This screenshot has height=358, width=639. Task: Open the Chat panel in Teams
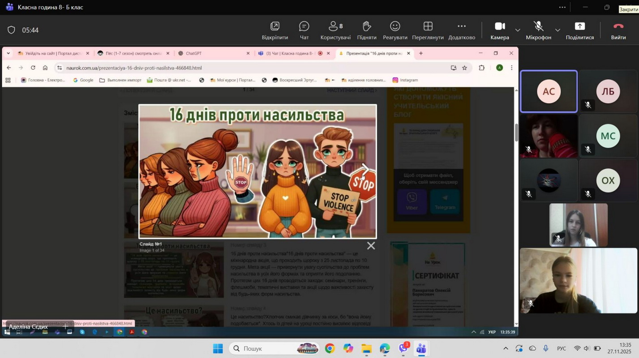(304, 30)
